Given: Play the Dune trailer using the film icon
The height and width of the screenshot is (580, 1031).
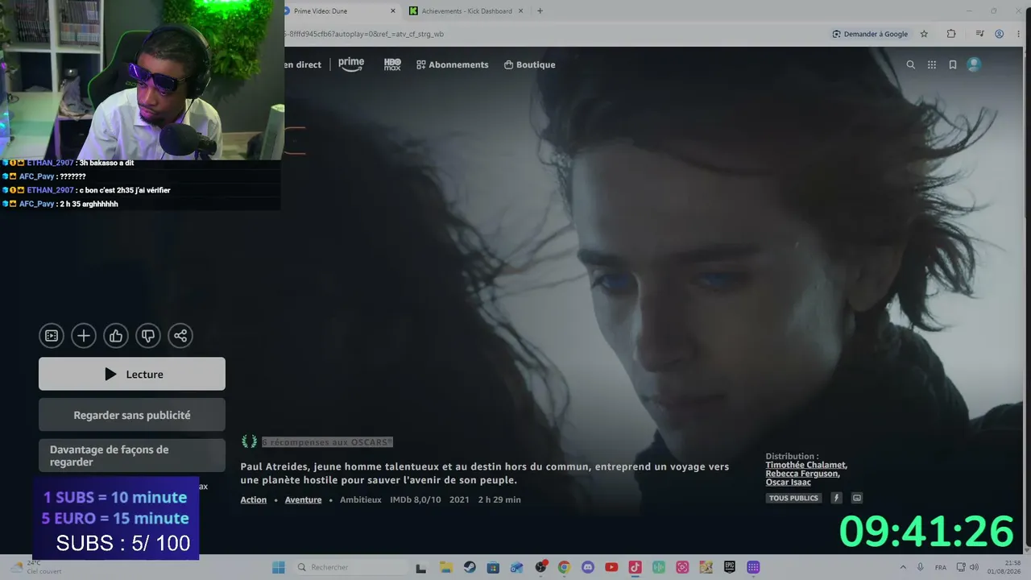Looking at the screenshot, I should click(x=52, y=336).
